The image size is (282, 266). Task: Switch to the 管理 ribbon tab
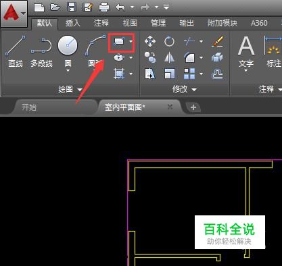pos(158,23)
